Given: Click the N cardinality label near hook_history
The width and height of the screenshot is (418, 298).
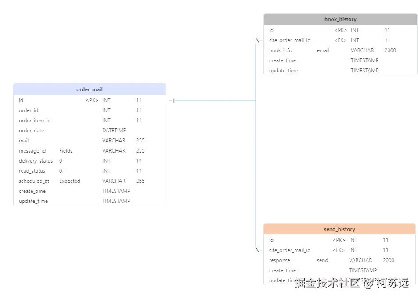Looking at the screenshot, I should pyautogui.click(x=257, y=40).
